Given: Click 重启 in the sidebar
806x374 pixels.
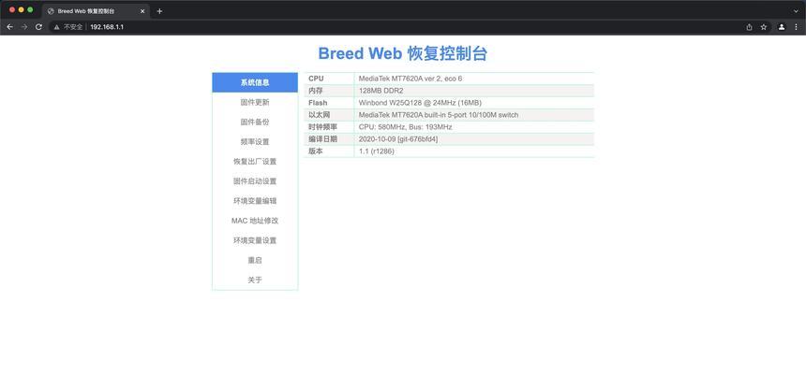Looking at the screenshot, I should coord(255,260).
